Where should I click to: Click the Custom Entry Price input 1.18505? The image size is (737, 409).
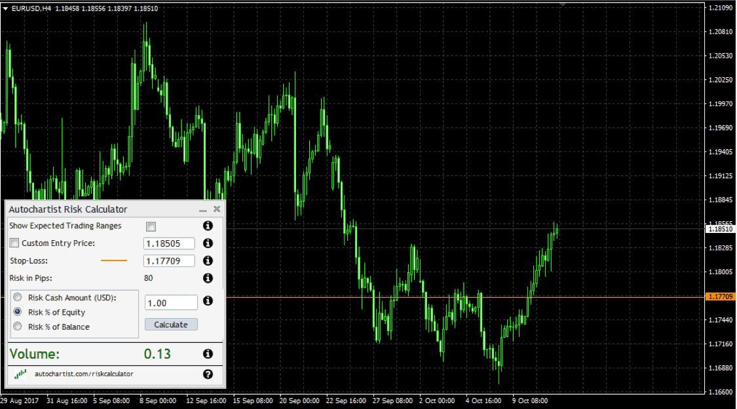click(169, 243)
